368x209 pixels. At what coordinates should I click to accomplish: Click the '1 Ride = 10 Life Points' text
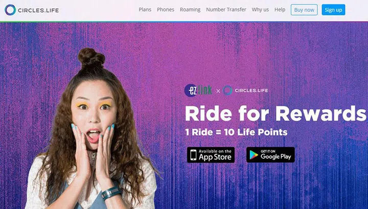236,132
